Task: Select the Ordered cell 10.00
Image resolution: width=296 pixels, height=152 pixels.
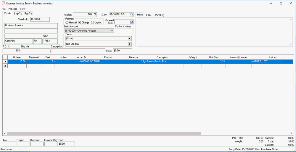Action: tap(17, 62)
